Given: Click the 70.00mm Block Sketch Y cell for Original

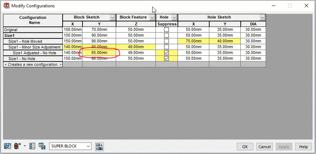Looking at the screenshot, I should coord(99,30).
